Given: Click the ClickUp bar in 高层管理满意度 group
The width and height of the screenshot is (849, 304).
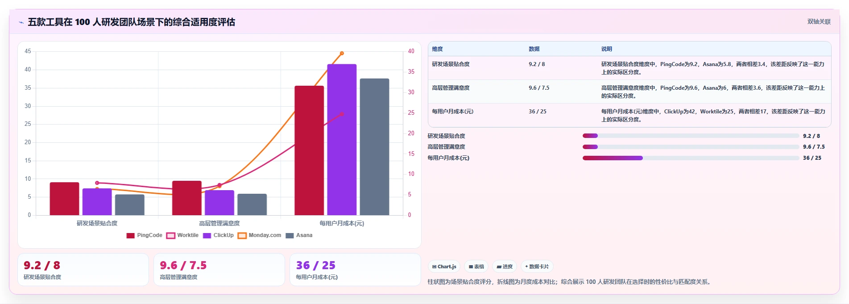Looking at the screenshot, I should point(219,203).
